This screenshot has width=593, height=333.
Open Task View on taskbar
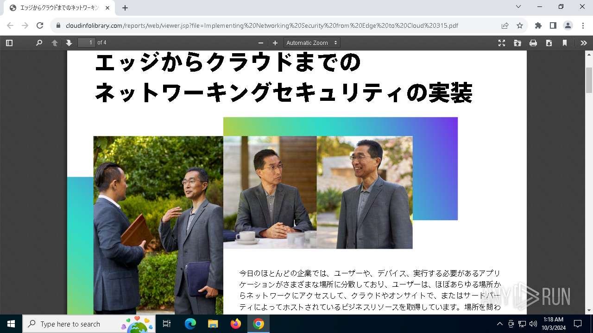pyautogui.click(x=167, y=324)
